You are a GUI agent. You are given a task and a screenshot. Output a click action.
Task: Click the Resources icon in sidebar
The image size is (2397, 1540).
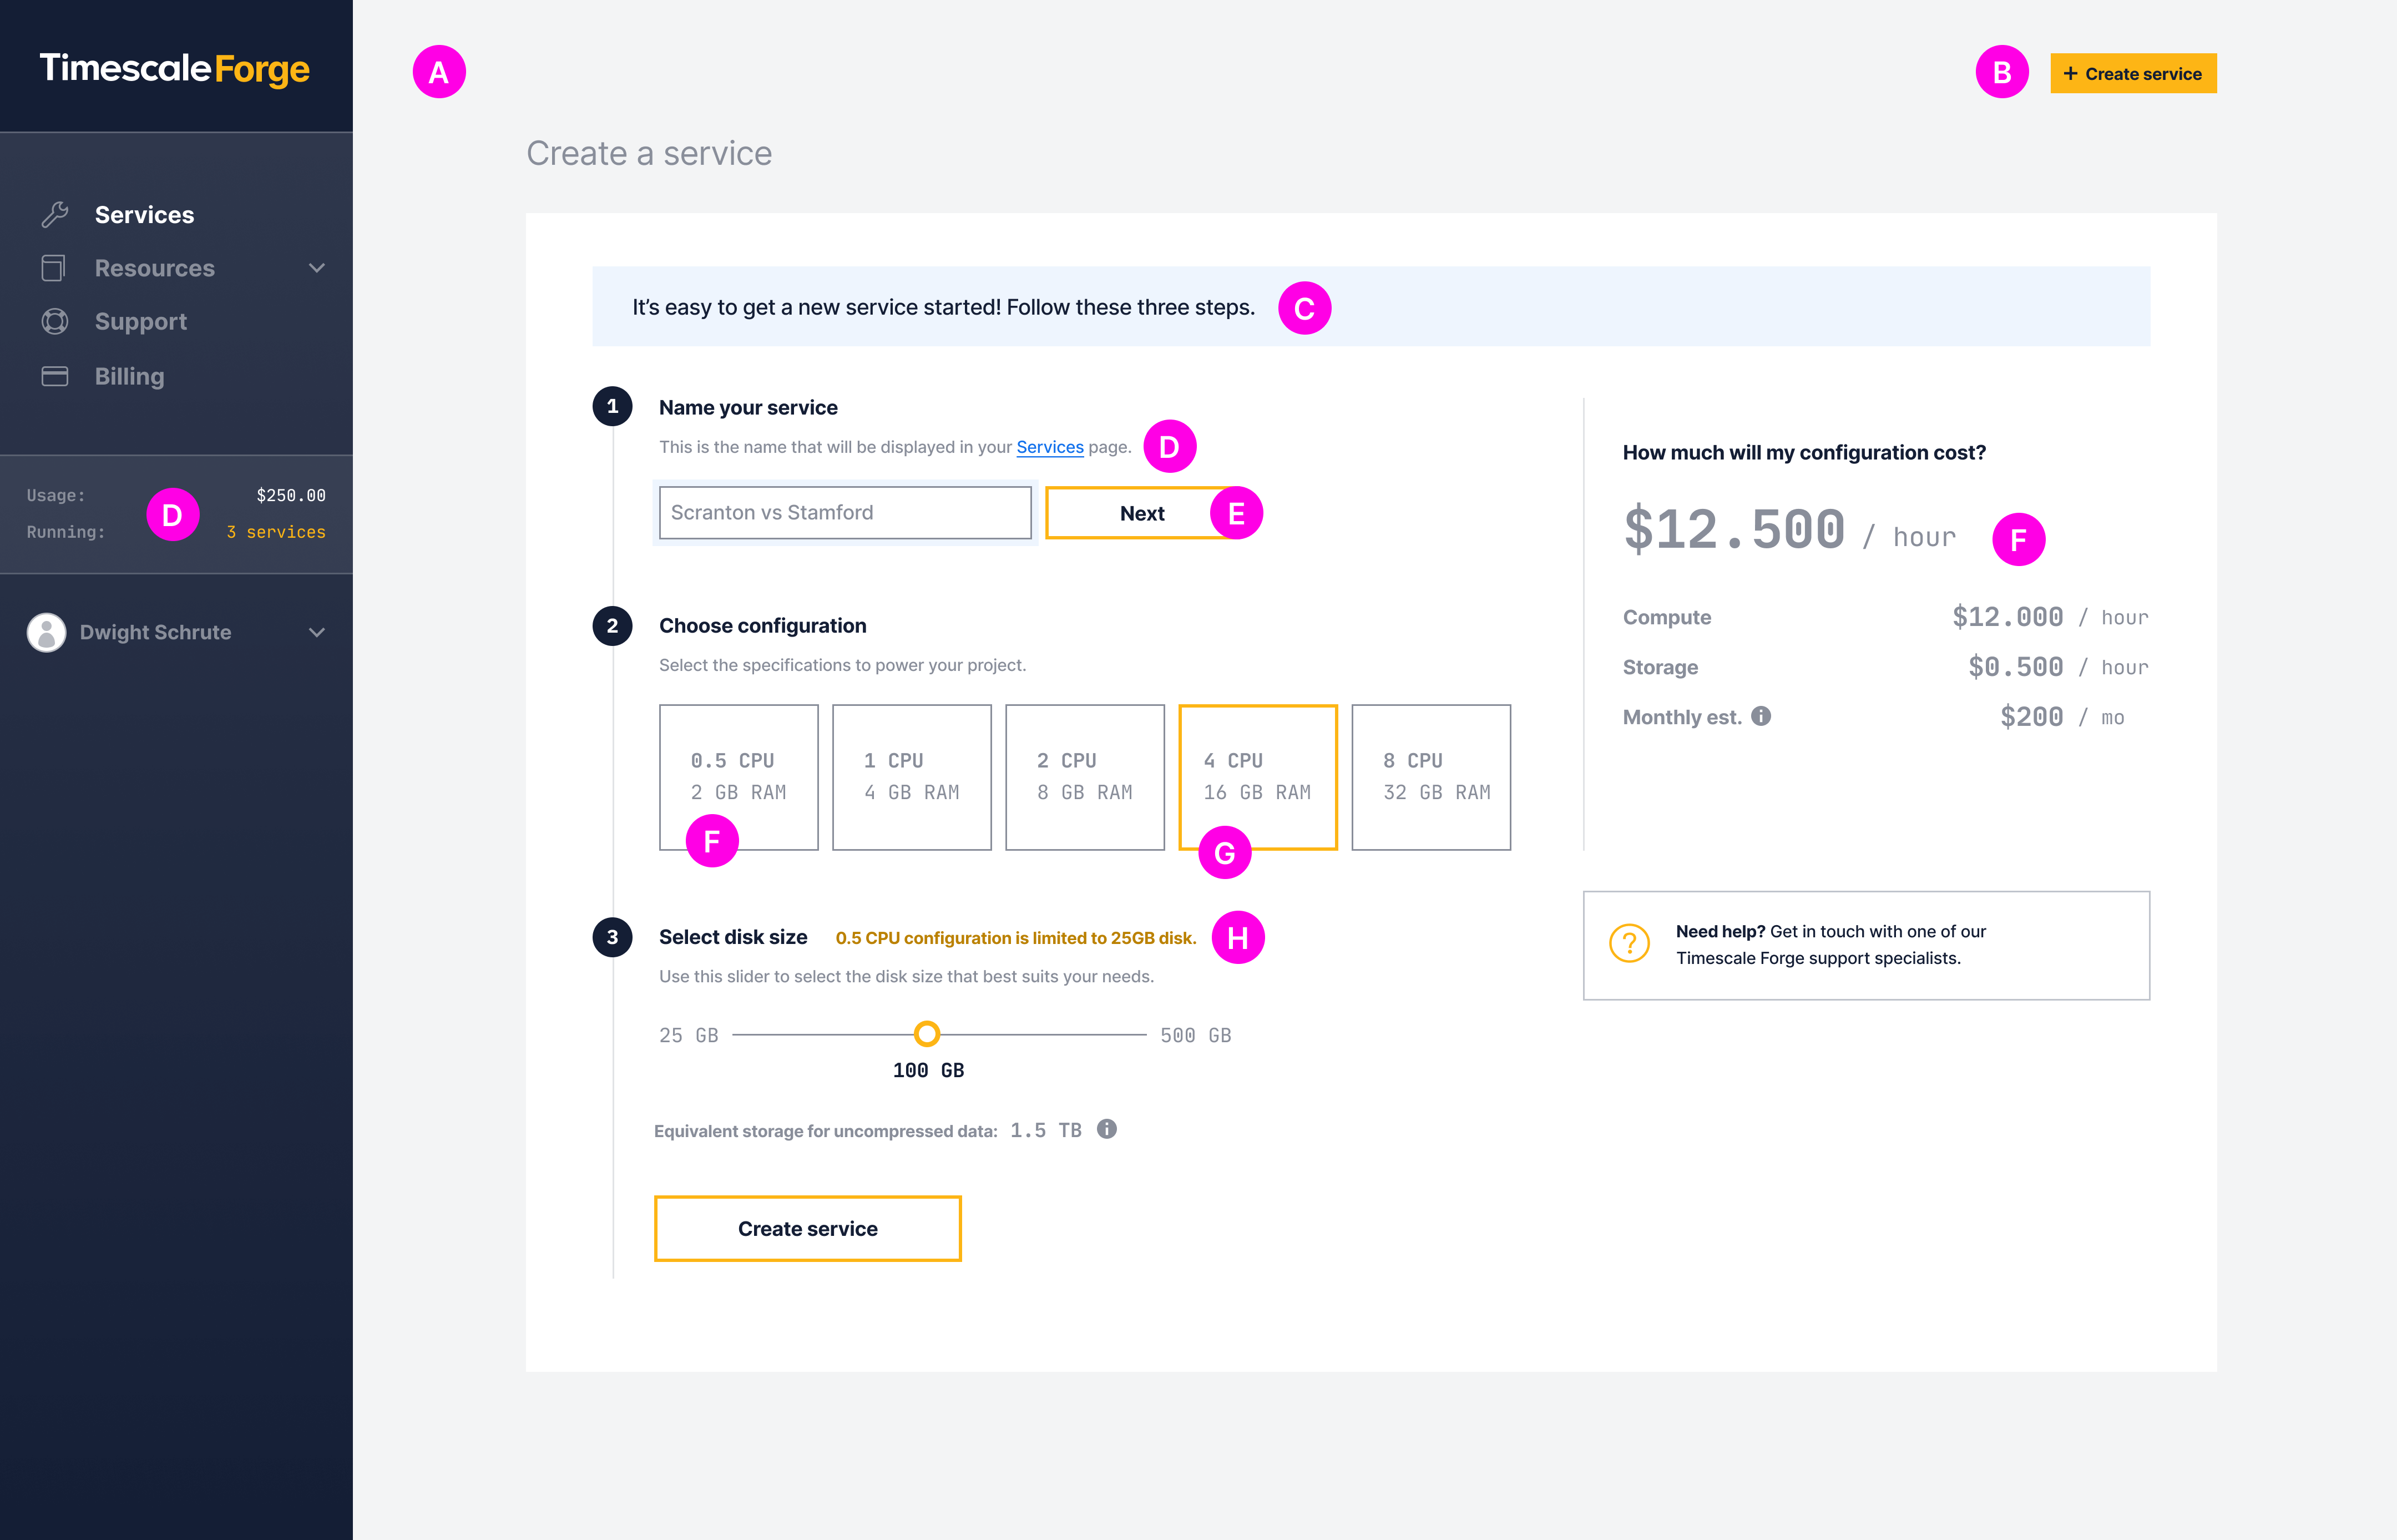point(52,267)
